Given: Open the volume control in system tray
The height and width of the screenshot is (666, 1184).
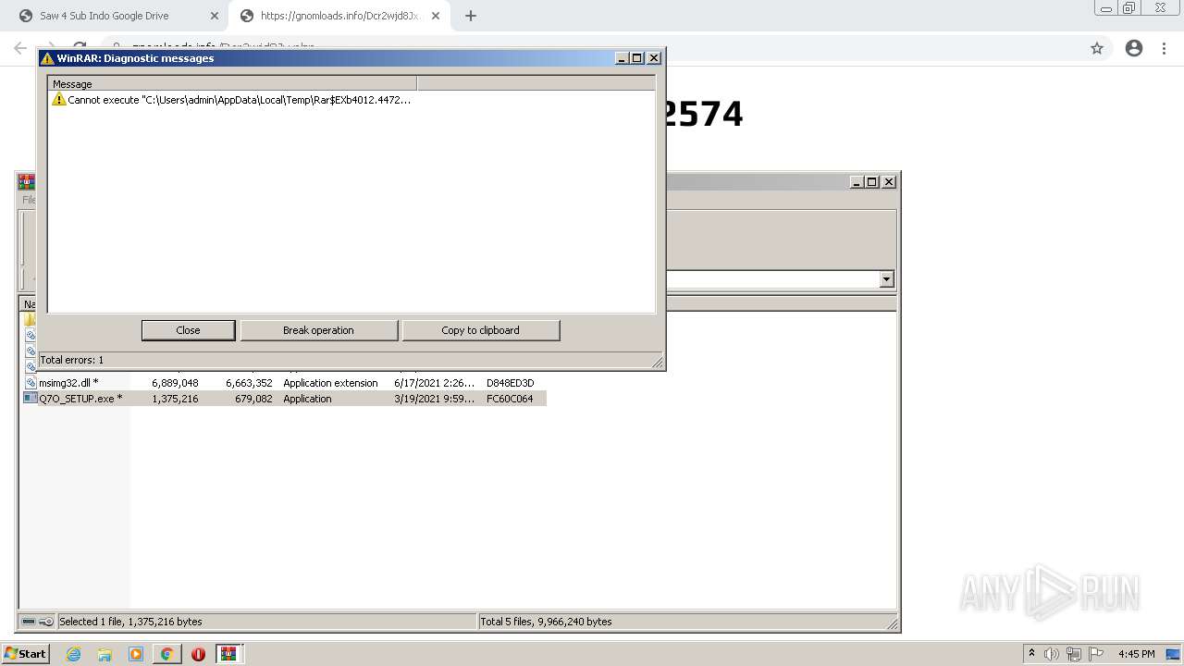Looking at the screenshot, I should (1052, 654).
